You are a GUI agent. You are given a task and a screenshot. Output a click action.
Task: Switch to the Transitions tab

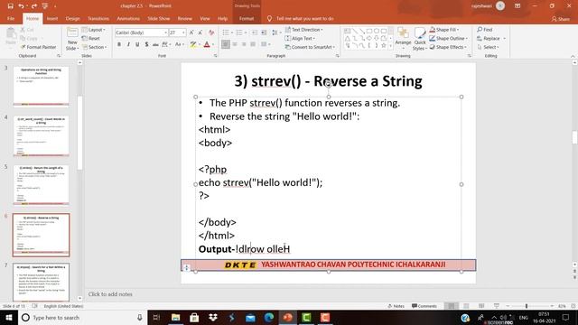coord(98,18)
